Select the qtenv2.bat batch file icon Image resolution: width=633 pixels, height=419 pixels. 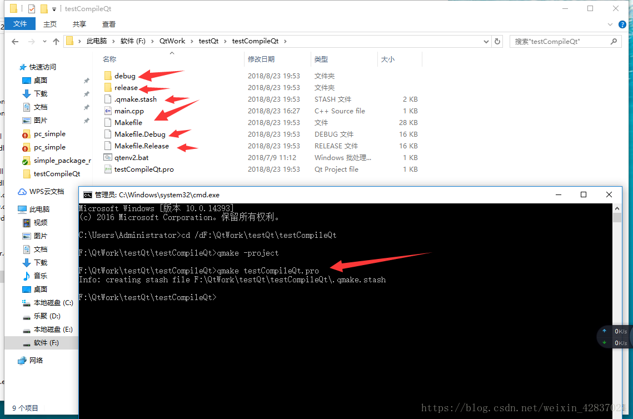click(108, 158)
